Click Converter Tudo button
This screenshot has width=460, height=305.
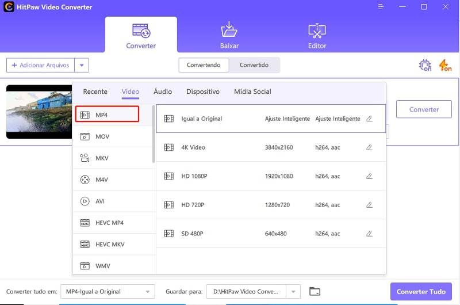[421, 292]
